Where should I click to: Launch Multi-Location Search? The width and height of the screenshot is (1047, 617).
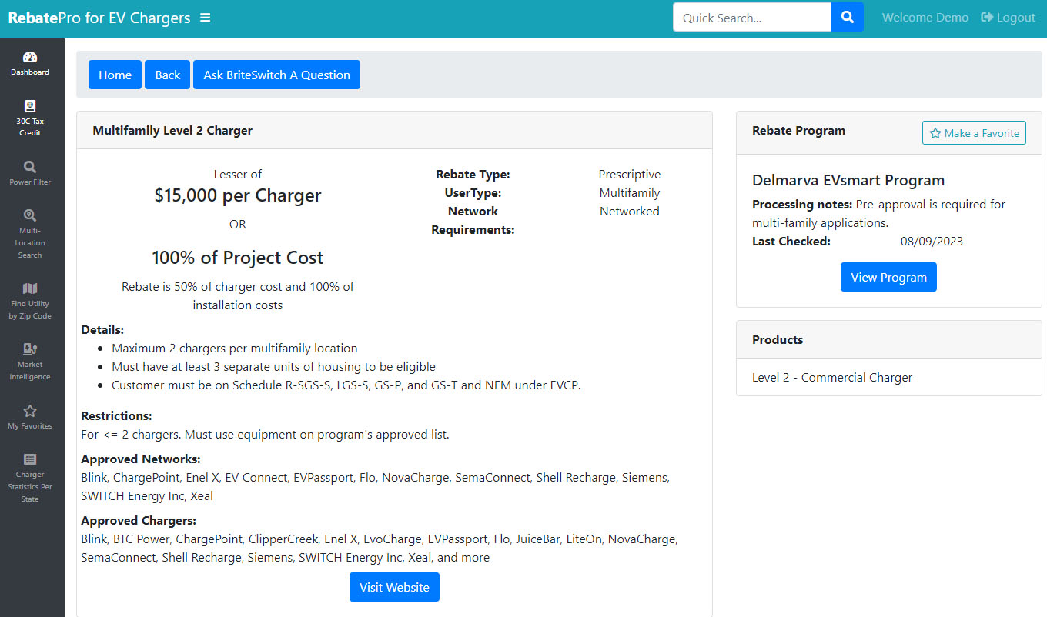pyautogui.click(x=30, y=231)
